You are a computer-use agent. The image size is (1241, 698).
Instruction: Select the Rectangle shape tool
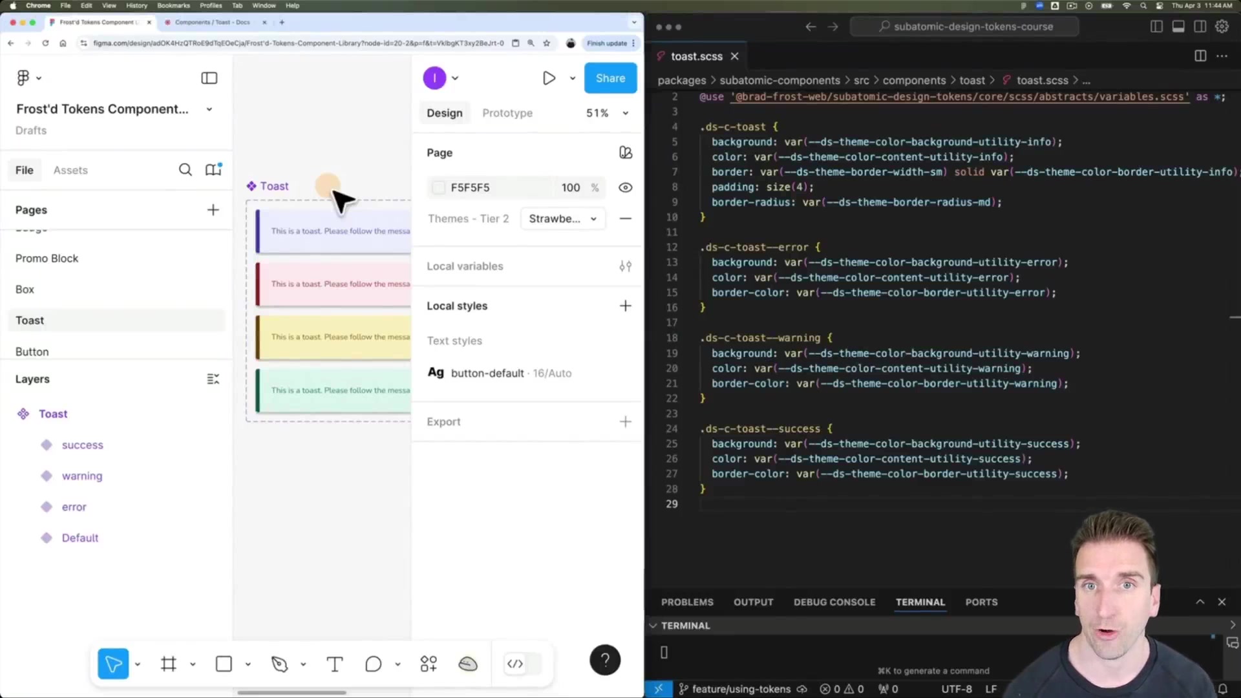tap(224, 664)
